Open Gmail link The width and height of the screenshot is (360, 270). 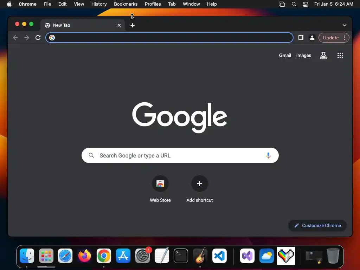coord(285,55)
